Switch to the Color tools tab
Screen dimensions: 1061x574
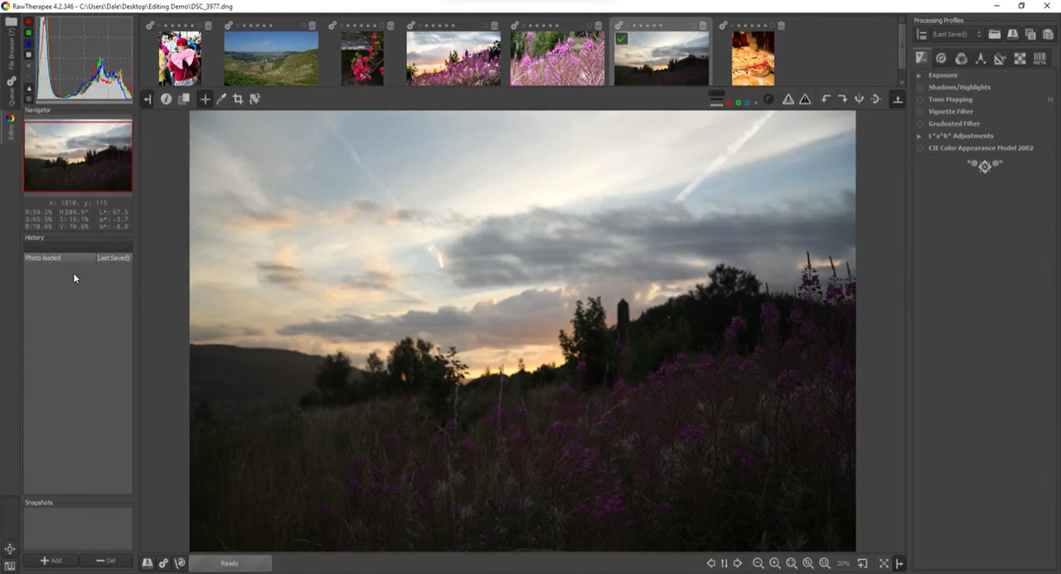pos(962,58)
